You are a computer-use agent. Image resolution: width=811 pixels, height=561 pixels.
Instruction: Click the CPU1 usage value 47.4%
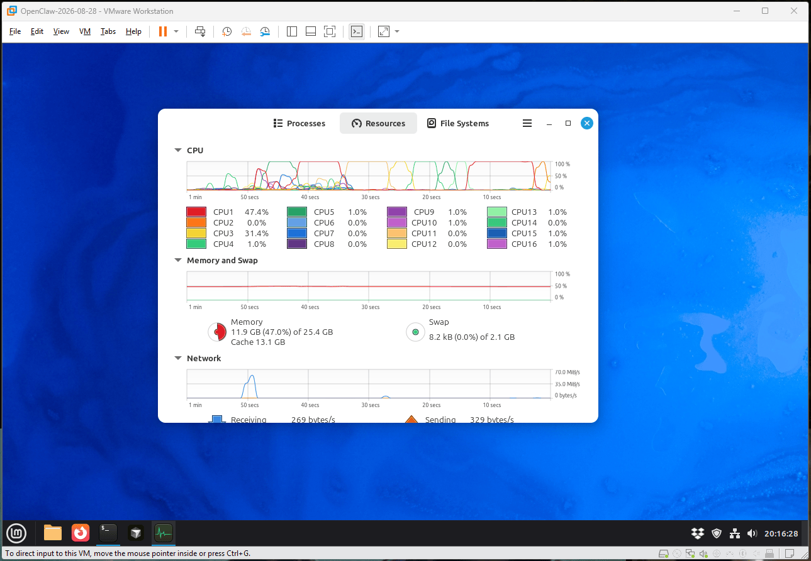click(x=257, y=212)
